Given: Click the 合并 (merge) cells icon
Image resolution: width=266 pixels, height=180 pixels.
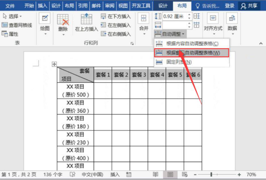Looking at the screenshot, I should 143,18.
